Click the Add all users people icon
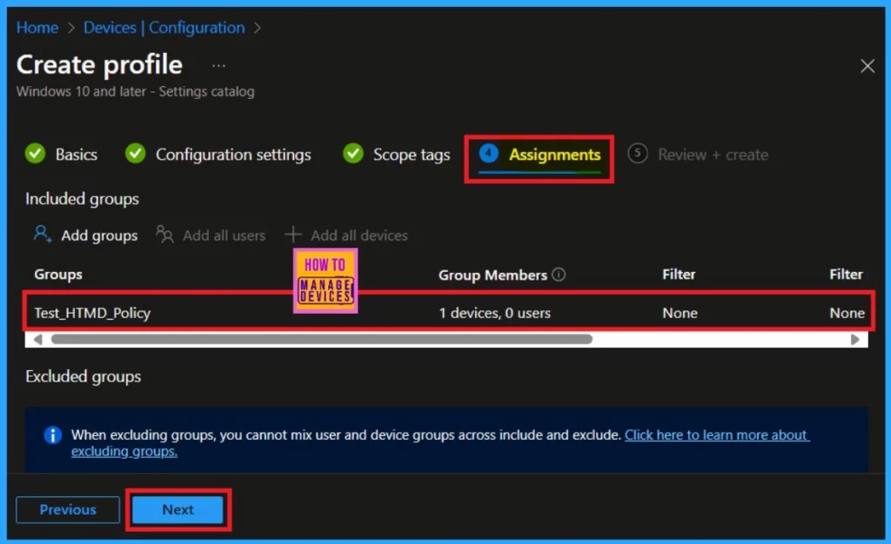Screen dimensions: 891x544 click(x=164, y=234)
